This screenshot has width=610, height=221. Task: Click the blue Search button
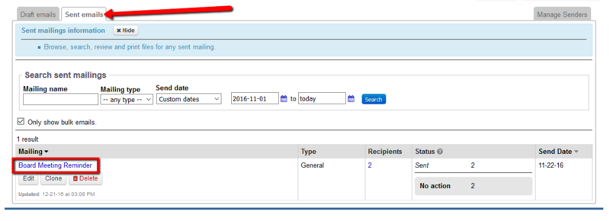pyautogui.click(x=373, y=100)
